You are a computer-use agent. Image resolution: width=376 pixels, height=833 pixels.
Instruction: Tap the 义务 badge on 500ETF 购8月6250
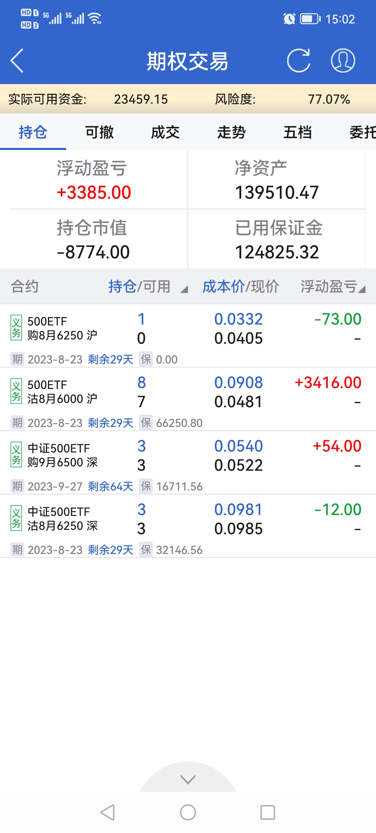(16, 328)
